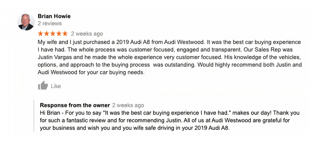Click the third orange rating star
The image size is (316, 143).
click(53, 33)
